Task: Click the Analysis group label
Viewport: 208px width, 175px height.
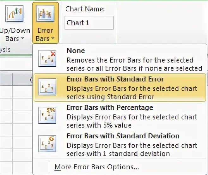Action: (5, 50)
